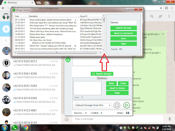175x131 pixels.
Task: Click the horizontal scrollbar right arrow in results
Action: pyautogui.click(x=101, y=53)
